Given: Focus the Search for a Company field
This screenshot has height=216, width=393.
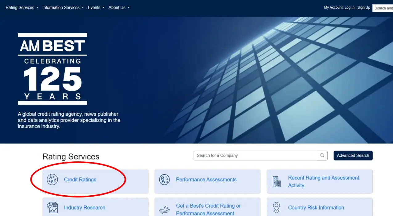Looking at the screenshot, I should (256, 156).
